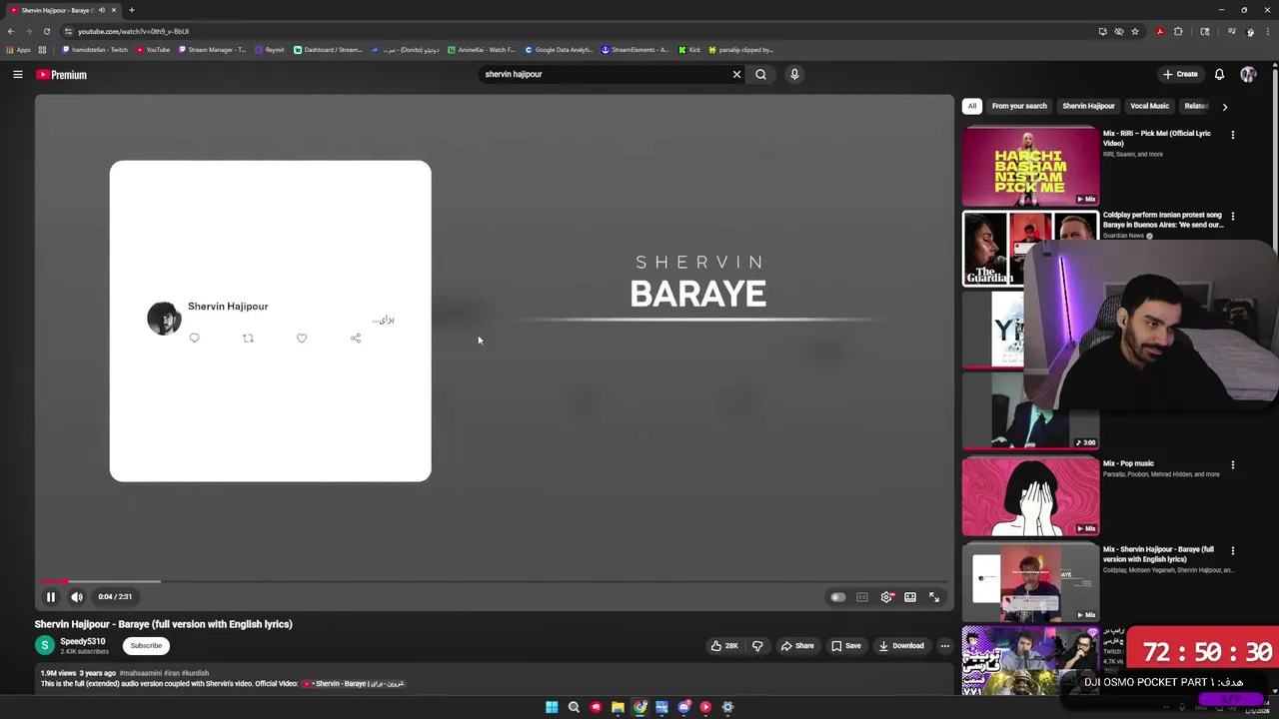Select the 'Shervin Hajipour' chip
Viewport: 1279px width, 719px height.
point(1088,106)
